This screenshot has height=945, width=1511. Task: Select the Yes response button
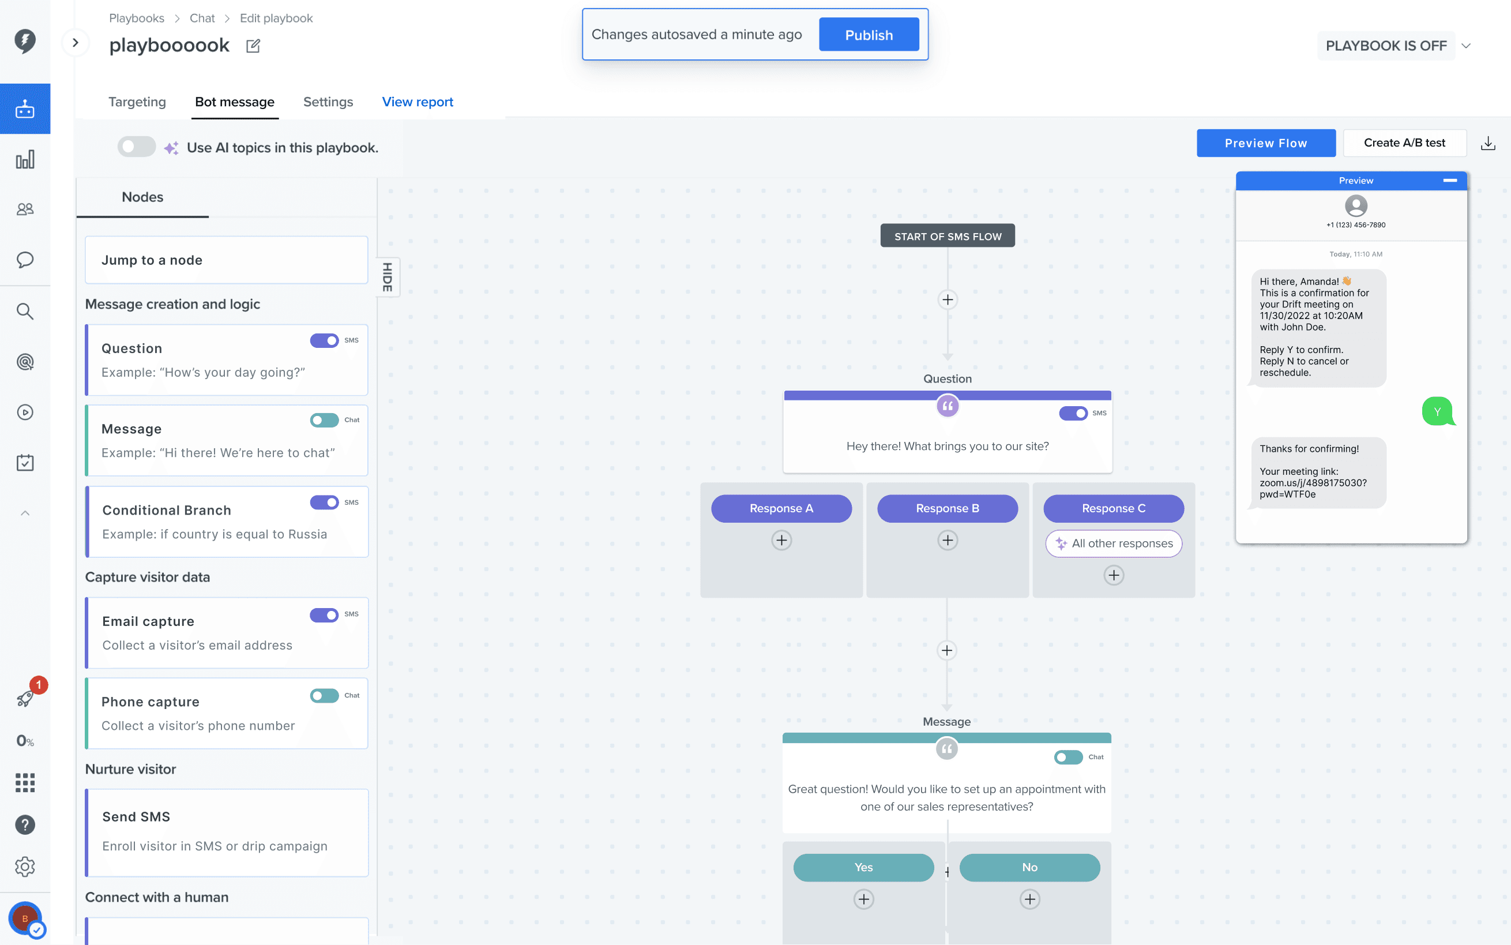(864, 868)
